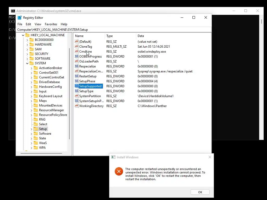
Task: Maximize the Registry Editor window
Action: (x=194, y=17)
